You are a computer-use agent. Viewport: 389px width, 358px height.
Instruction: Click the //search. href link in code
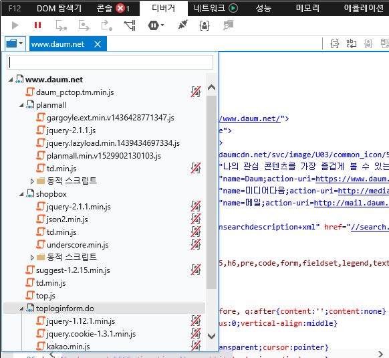point(370,227)
